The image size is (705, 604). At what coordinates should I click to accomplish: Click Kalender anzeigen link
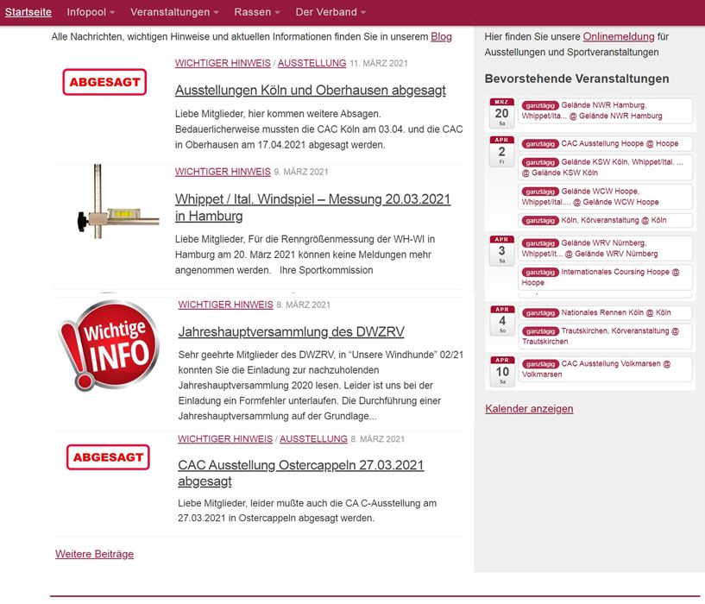[529, 408]
